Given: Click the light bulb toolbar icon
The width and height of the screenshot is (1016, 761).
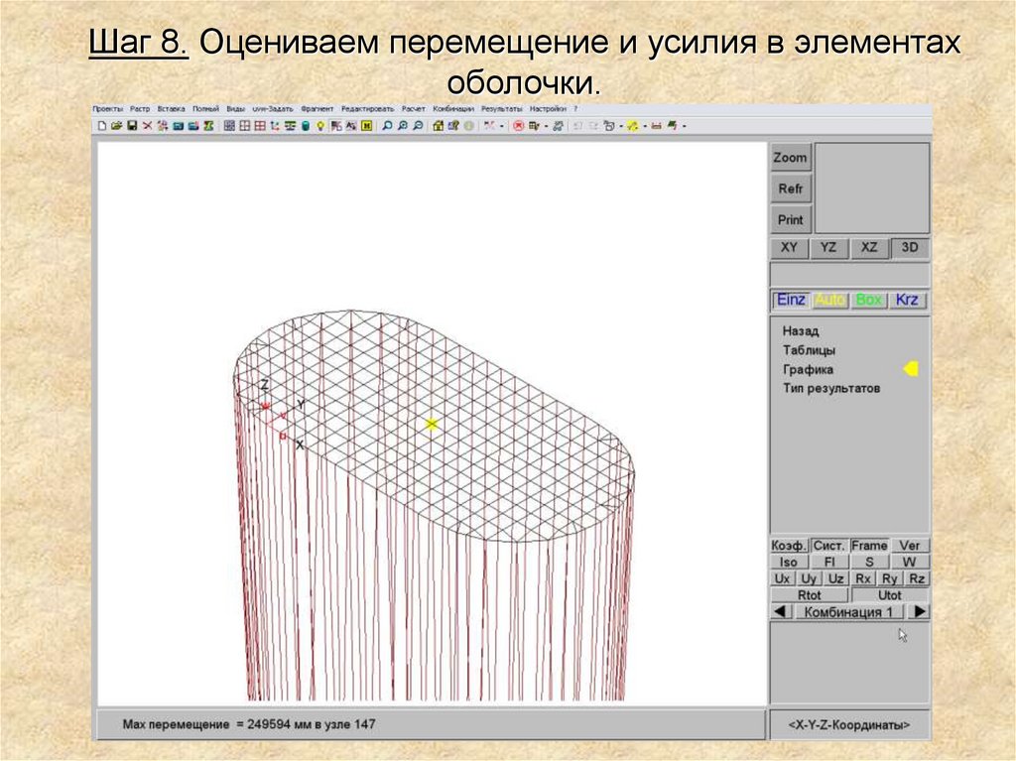Looking at the screenshot, I should [320, 126].
